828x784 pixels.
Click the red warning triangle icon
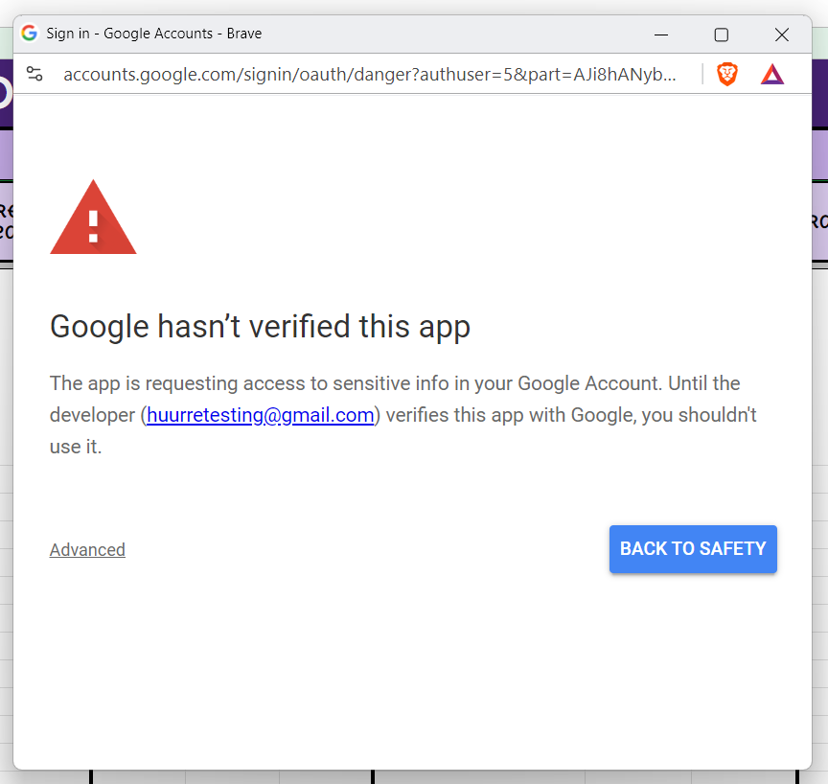coord(93,217)
